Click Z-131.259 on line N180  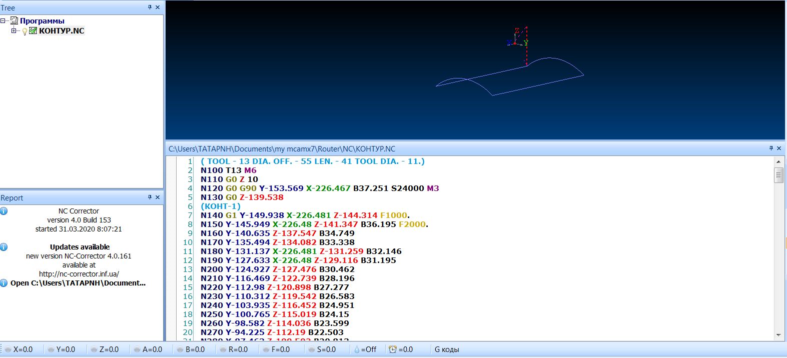pyautogui.click(x=342, y=251)
